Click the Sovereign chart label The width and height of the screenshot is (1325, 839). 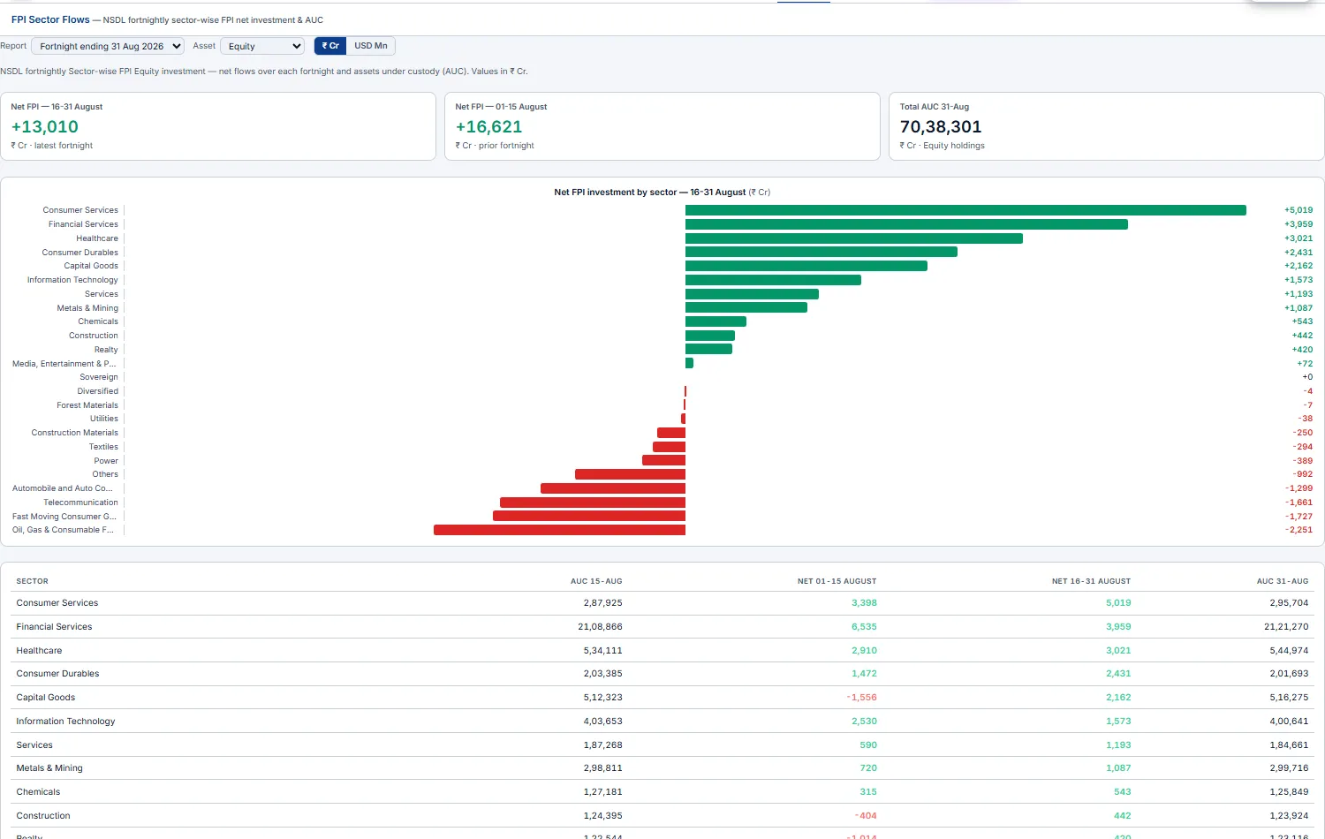(99, 377)
